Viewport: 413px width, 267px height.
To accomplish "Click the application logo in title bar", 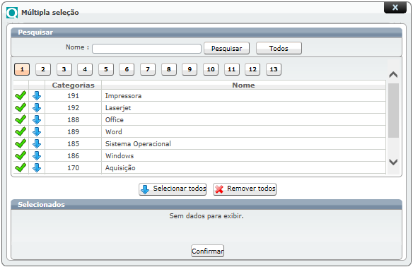I will coord(12,13).
